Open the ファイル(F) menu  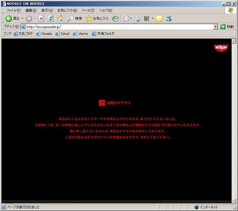[x=13, y=10]
